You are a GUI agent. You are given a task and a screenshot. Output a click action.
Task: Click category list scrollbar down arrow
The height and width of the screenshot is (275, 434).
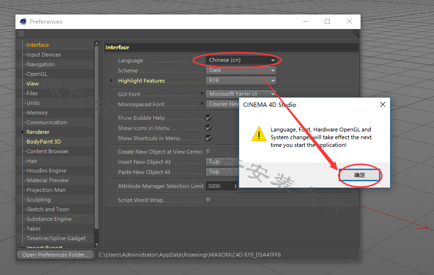97,245
